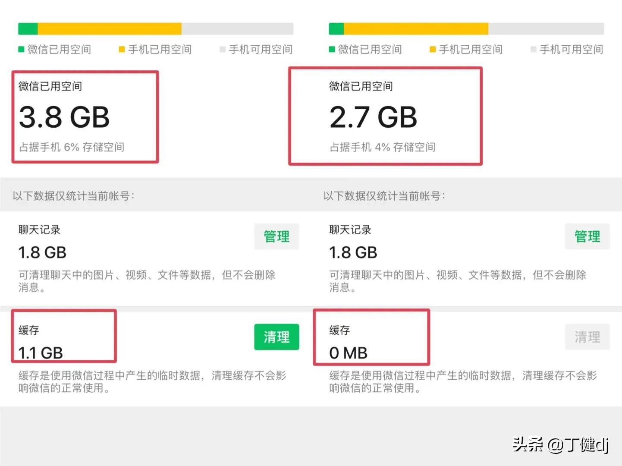
Task: Click the yellow 手机已用空间 legend square on the right
Action: (433, 49)
